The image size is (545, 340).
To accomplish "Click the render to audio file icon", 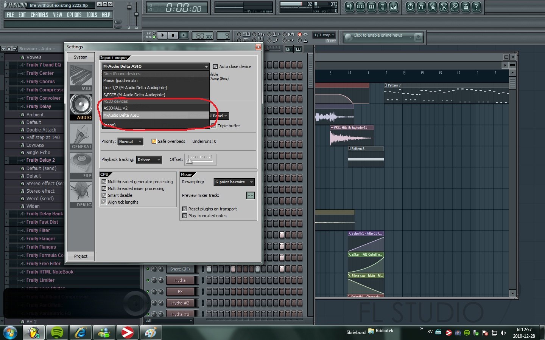I will pyautogui.click(x=432, y=6).
